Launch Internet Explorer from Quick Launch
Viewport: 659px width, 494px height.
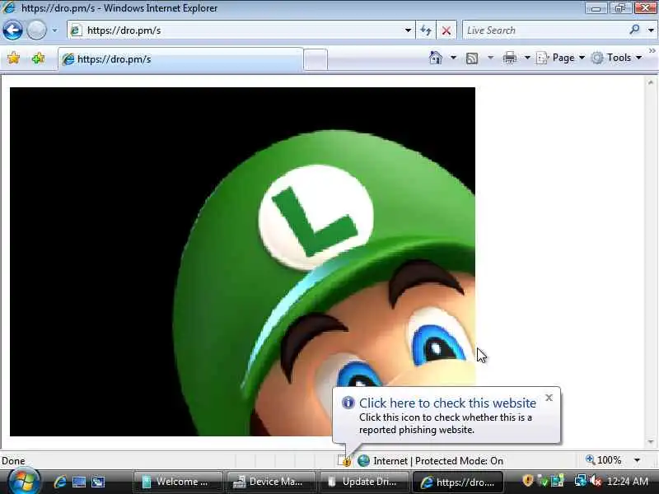pyautogui.click(x=60, y=482)
